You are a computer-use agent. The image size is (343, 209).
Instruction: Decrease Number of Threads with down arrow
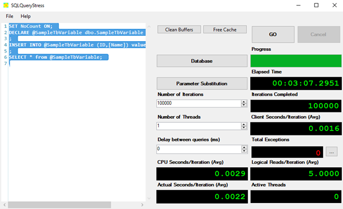pos(244,128)
